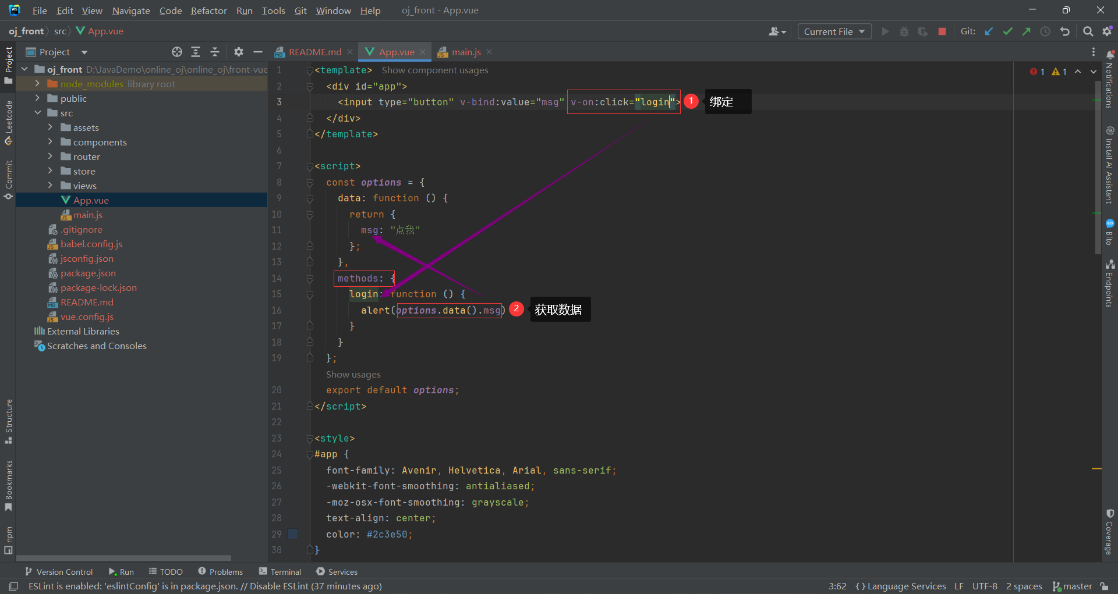Viewport: 1118px width, 594px height.
Task: Click Collapse All icon in Project panel
Action: pos(215,52)
